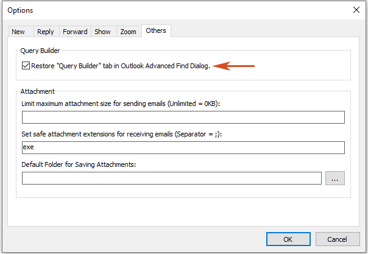Click the Attachment group heading
The width and height of the screenshot is (368, 254).
38,91
